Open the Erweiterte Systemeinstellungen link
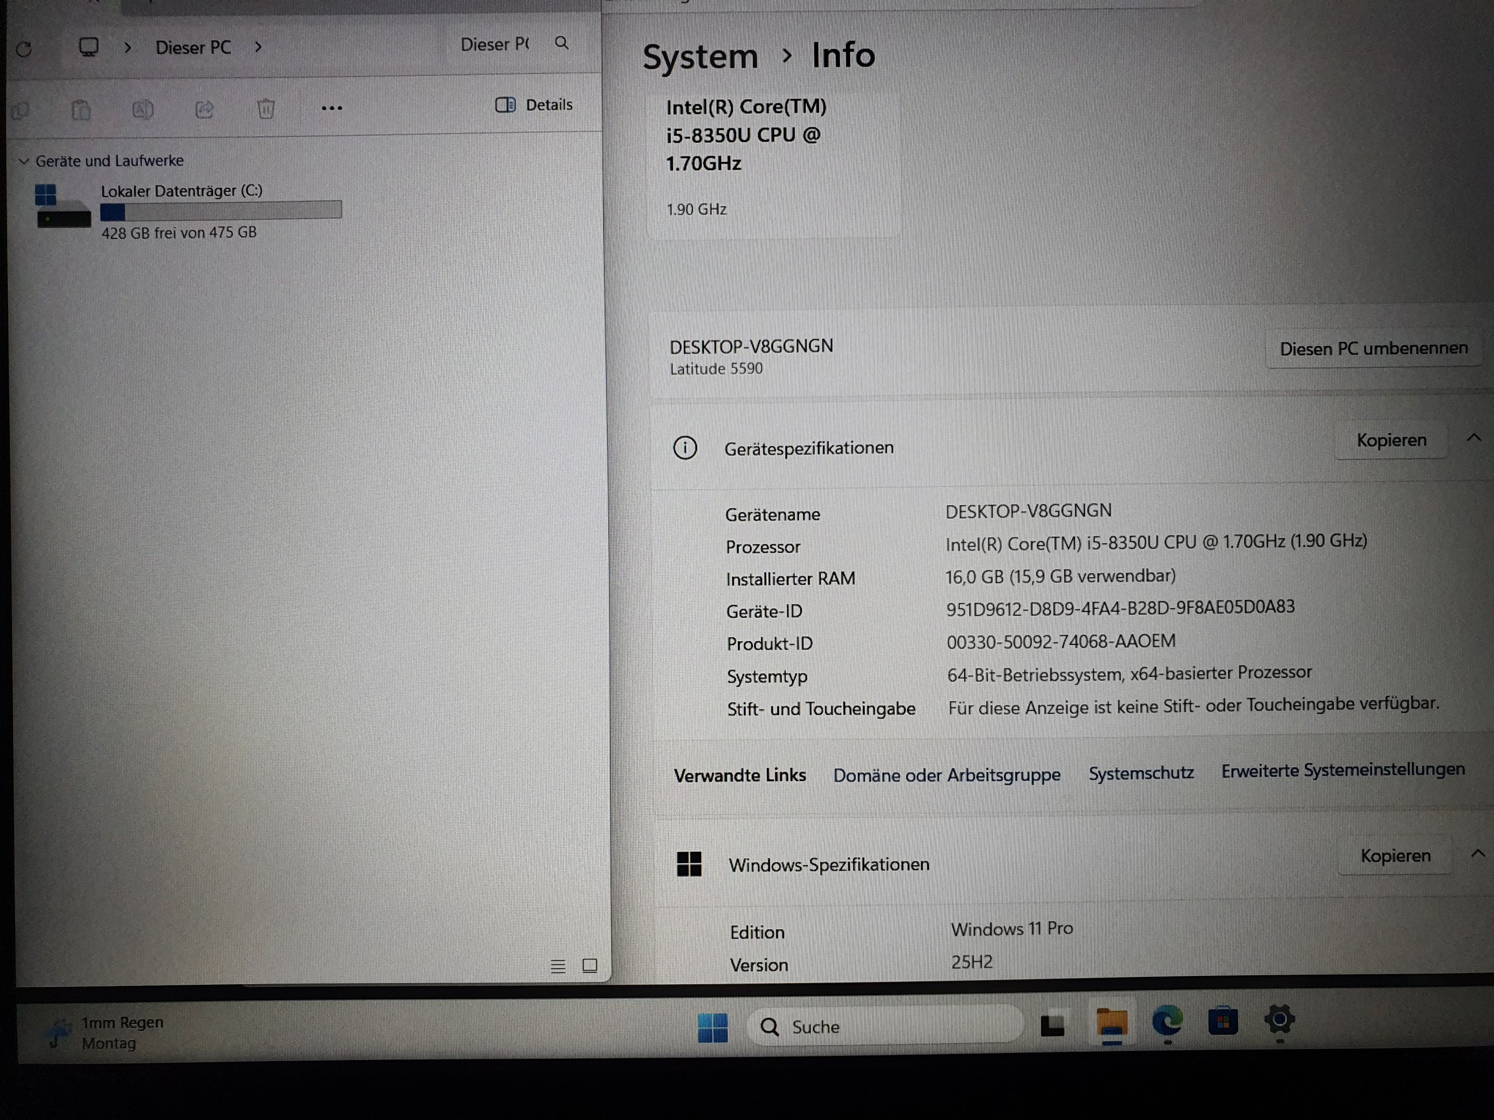Viewport: 1494px width, 1120px height. [x=1343, y=769]
